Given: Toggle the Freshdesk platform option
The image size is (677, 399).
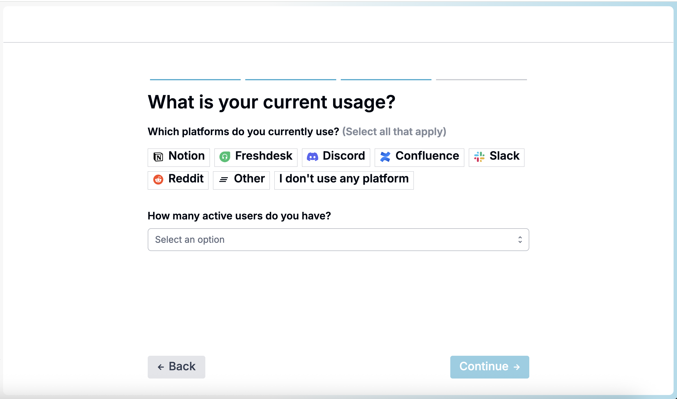Looking at the screenshot, I should [x=256, y=157].
